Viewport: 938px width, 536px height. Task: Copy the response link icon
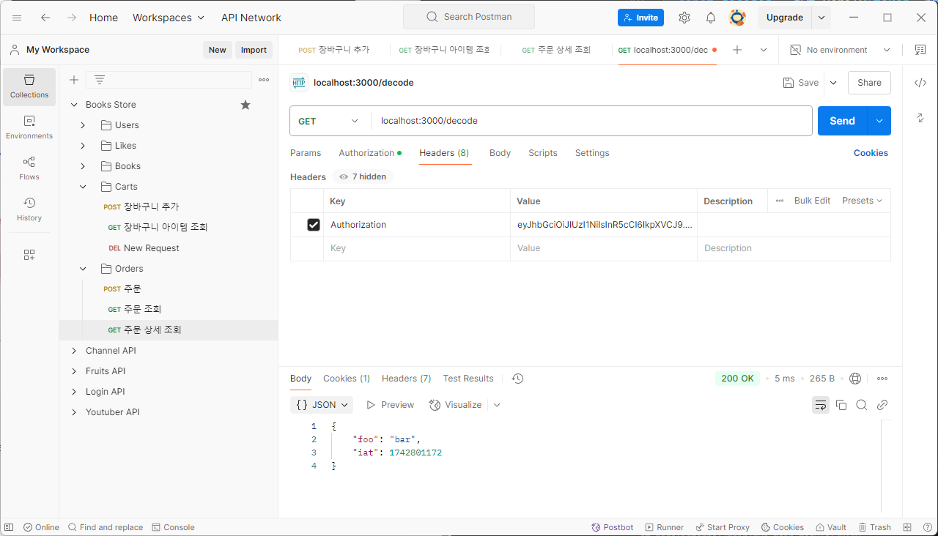[882, 405]
